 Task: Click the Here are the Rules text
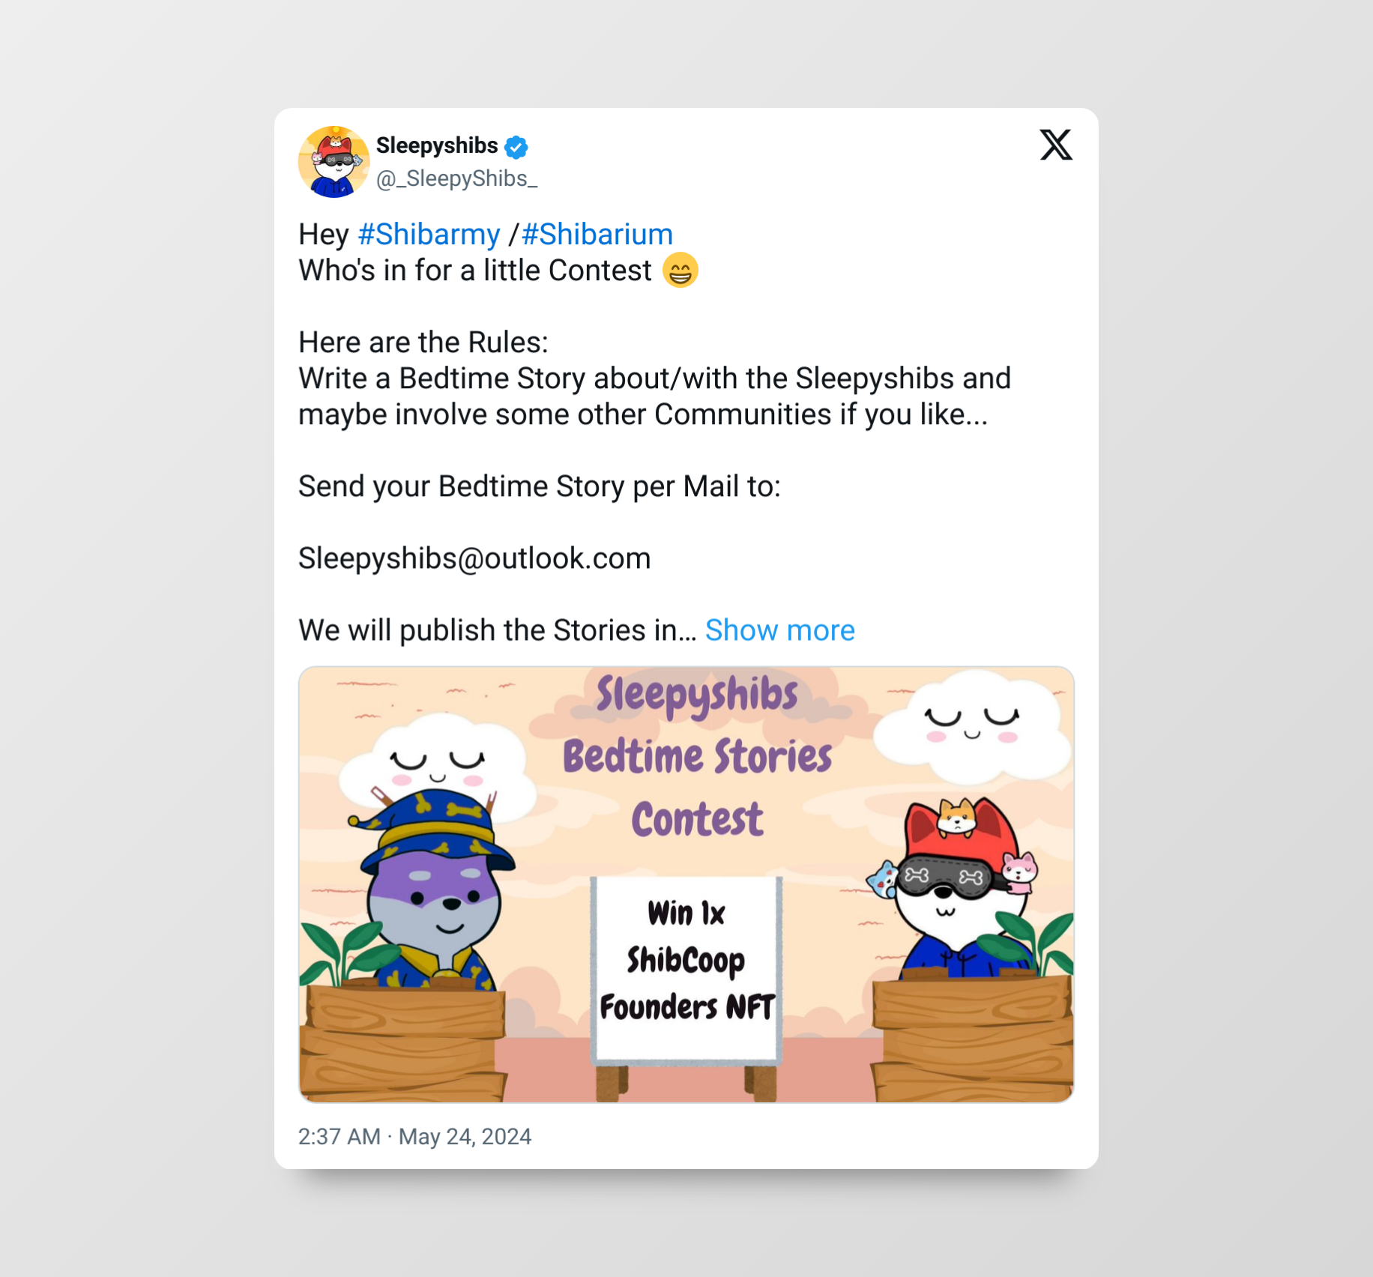pyautogui.click(x=423, y=342)
